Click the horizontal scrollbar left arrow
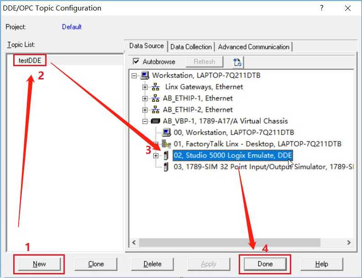The width and height of the screenshot is (362, 278). click(134, 242)
